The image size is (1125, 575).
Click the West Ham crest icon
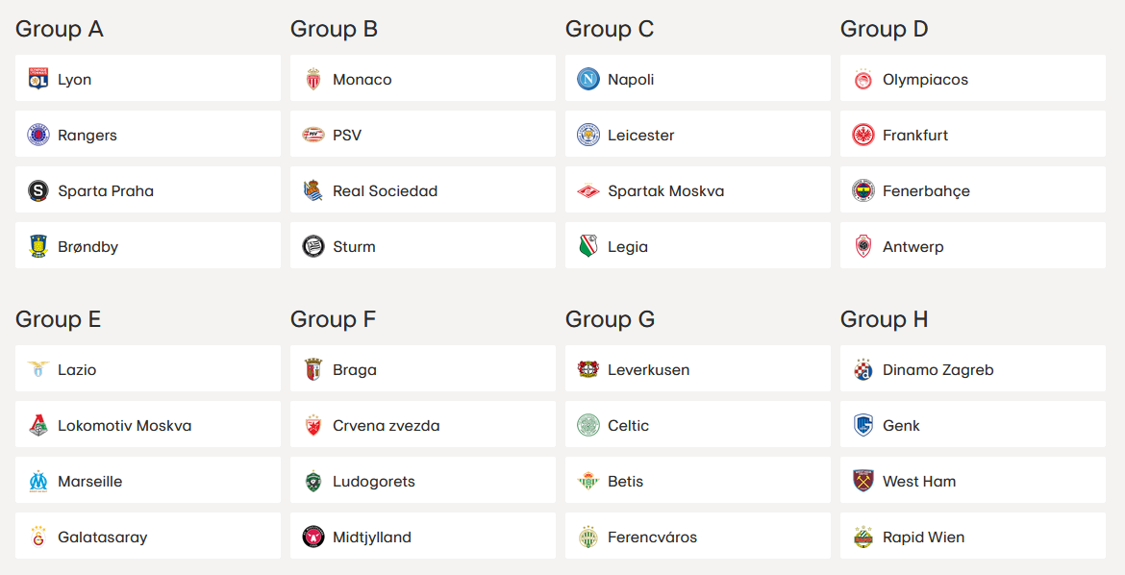(x=863, y=481)
